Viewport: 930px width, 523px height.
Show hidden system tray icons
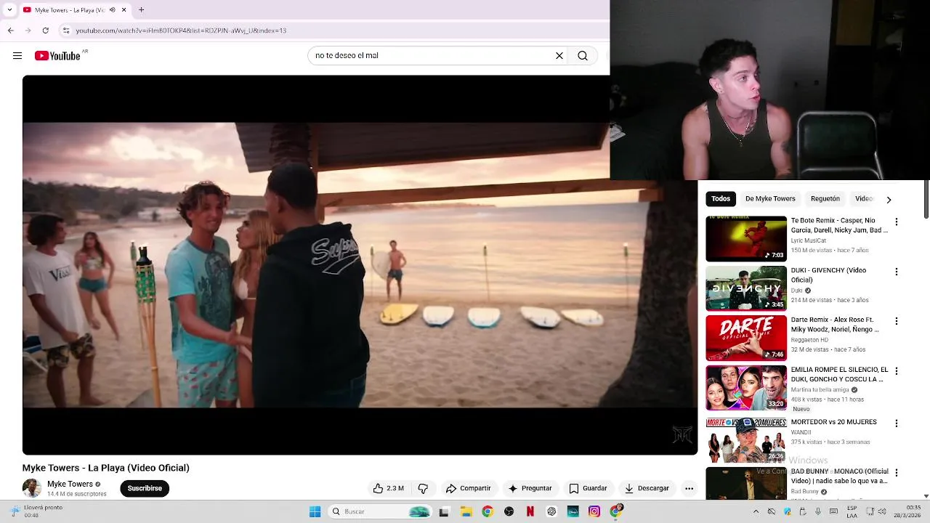[756, 512]
